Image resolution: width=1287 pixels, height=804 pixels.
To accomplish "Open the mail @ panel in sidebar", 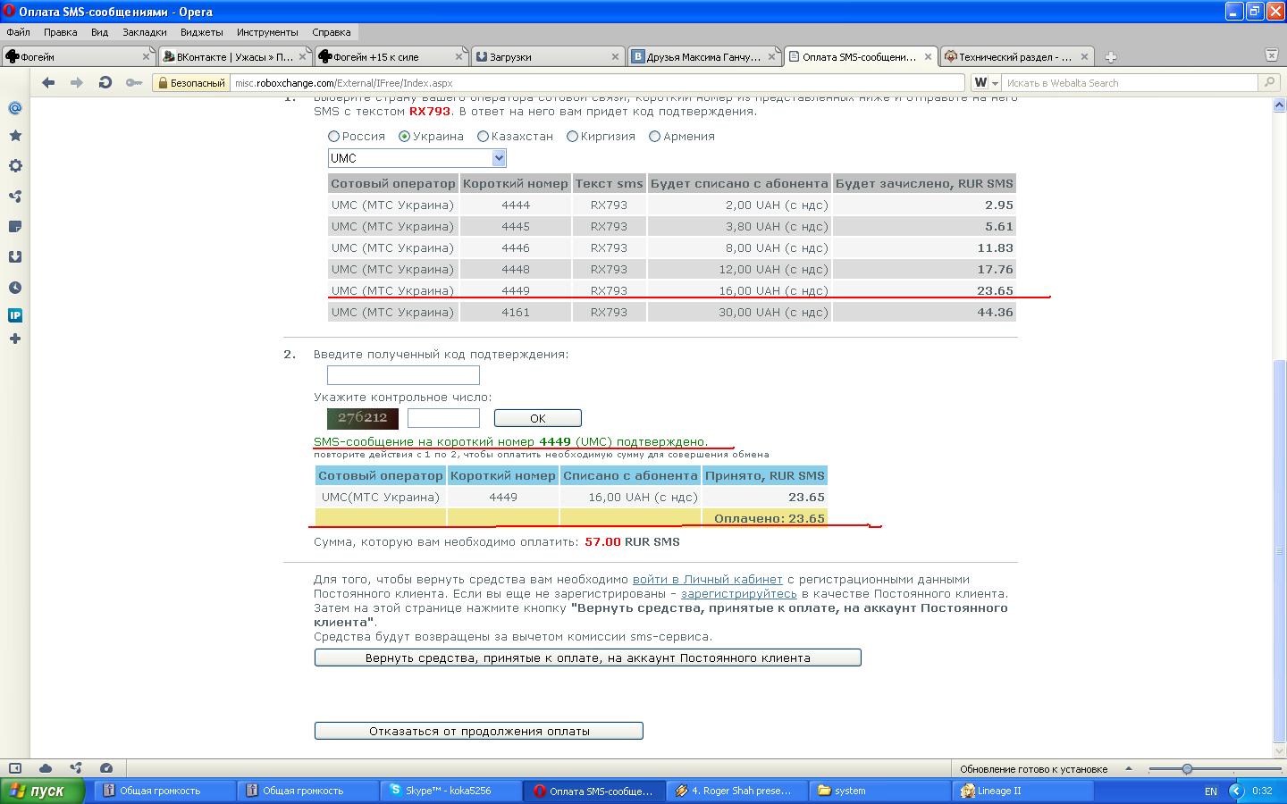I will pyautogui.click(x=15, y=108).
